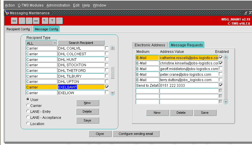Click the EXELIOW recipient field
This screenshot has height=145, width=252.
[81, 93]
